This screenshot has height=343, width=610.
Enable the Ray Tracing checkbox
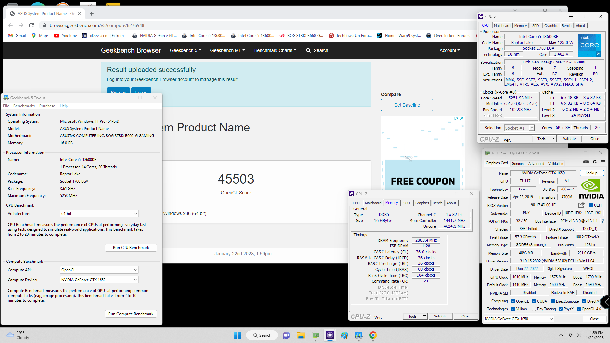[x=534, y=309]
